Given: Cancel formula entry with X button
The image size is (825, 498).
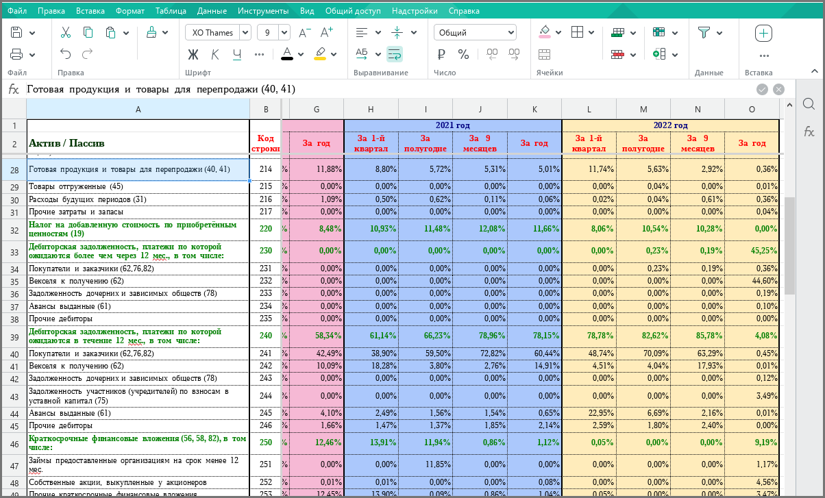Looking at the screenshot, I should coord(778,89).
